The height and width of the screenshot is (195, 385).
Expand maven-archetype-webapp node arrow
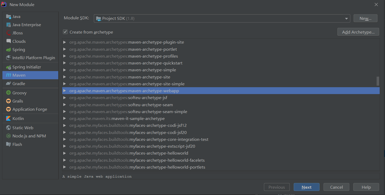coord(65,91)
